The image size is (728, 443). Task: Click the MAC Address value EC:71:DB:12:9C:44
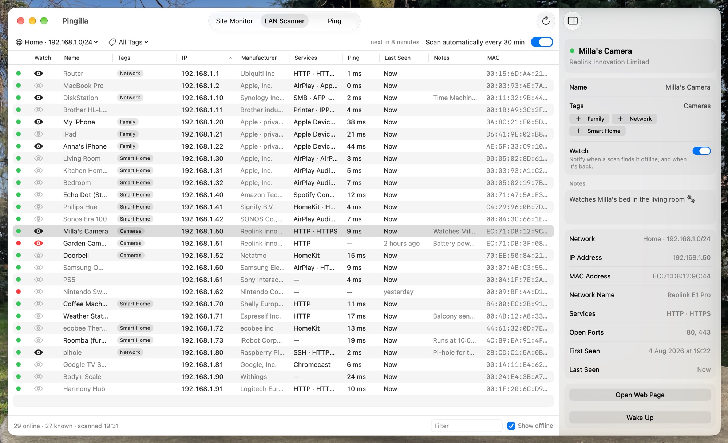(681, 276)
